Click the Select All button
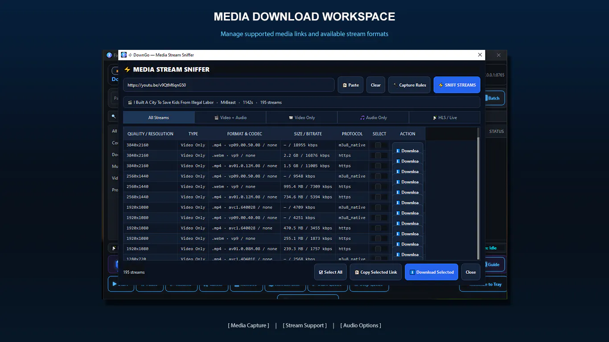 click(330, 272)
